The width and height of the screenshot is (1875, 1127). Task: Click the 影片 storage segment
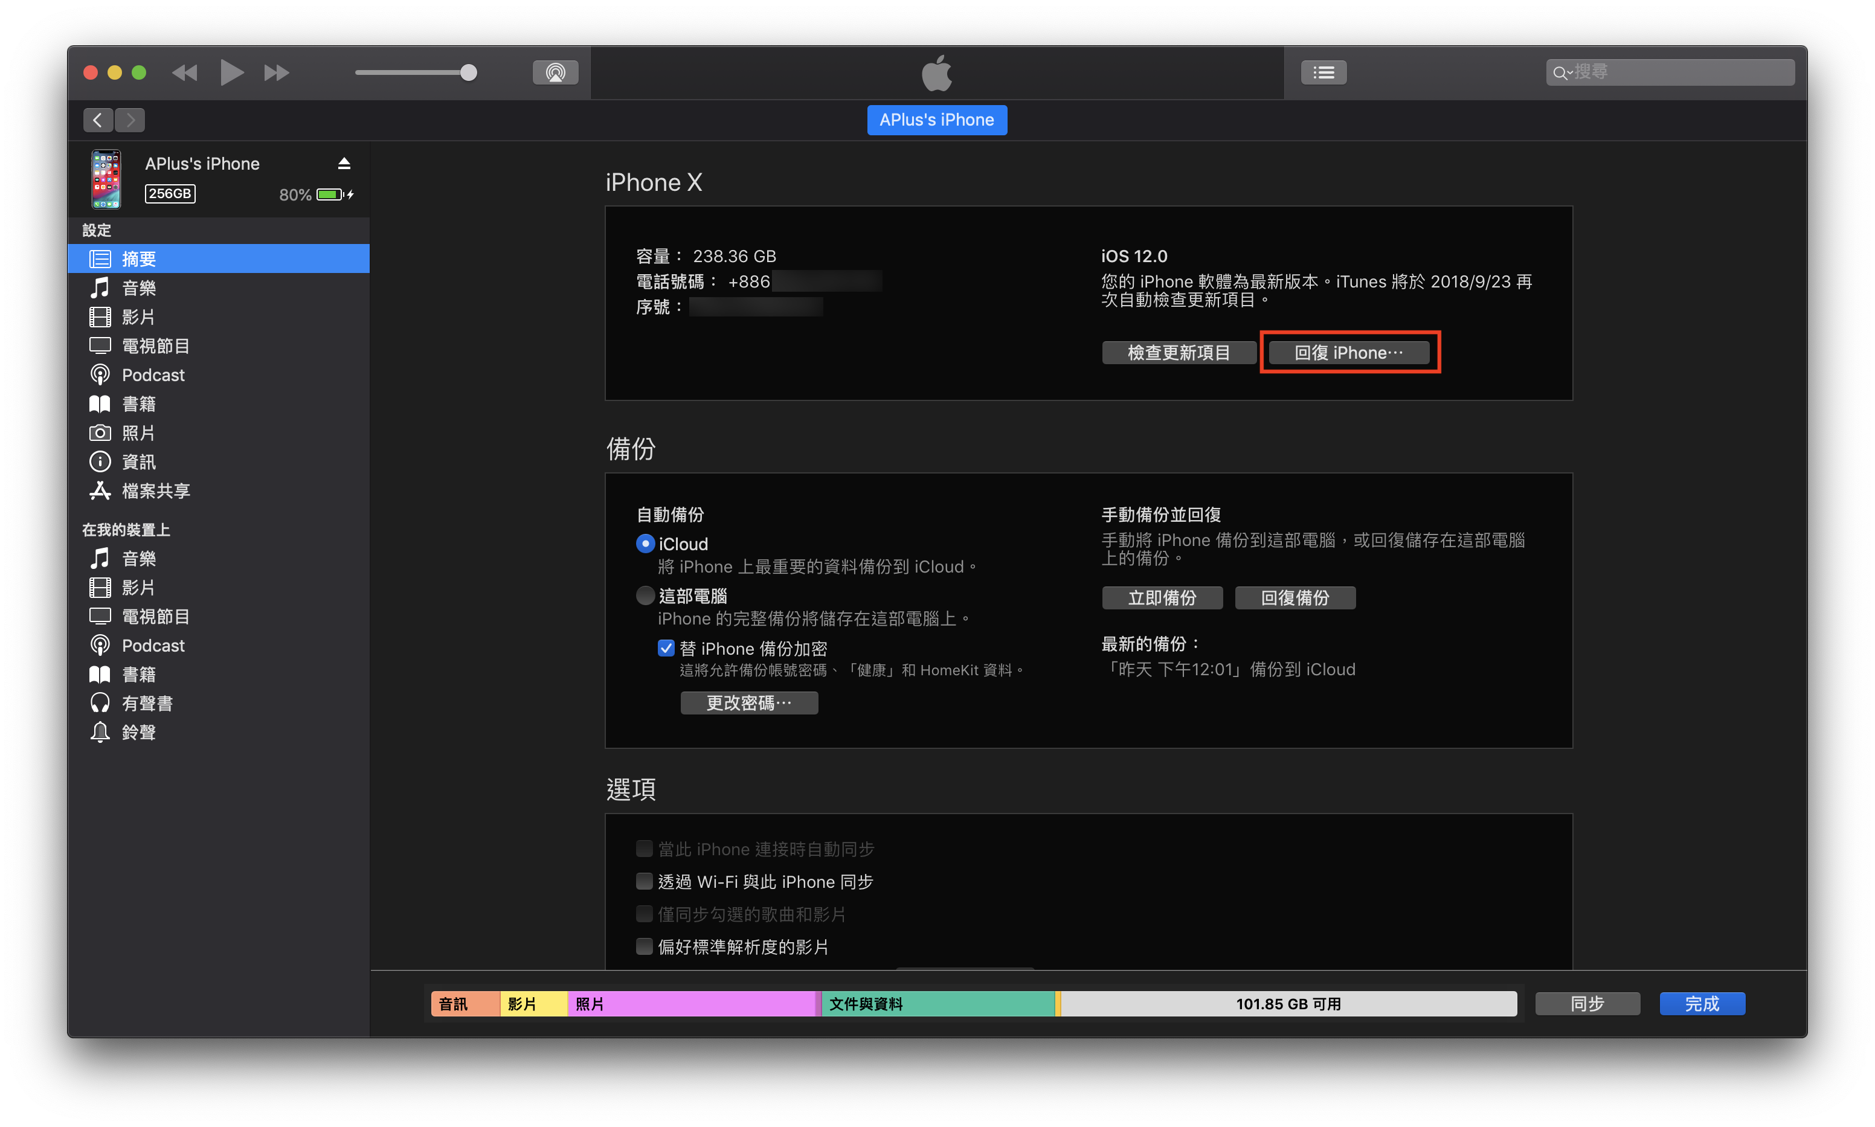pyautogui.click(x=534, y=1003)
